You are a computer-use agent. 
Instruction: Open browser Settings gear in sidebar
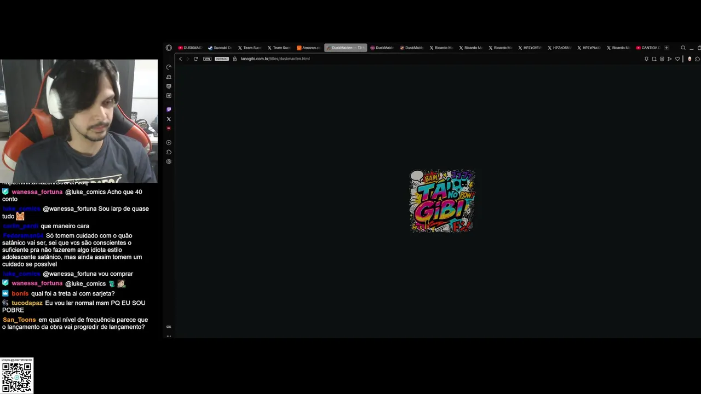pyautogui.click(x=169, y=161)
